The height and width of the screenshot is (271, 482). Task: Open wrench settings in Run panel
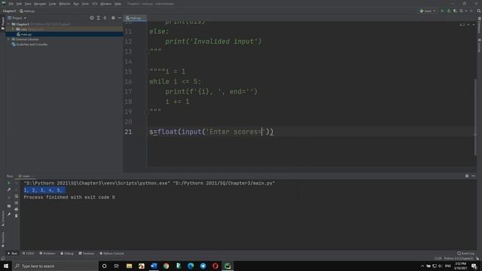(9, 190)
